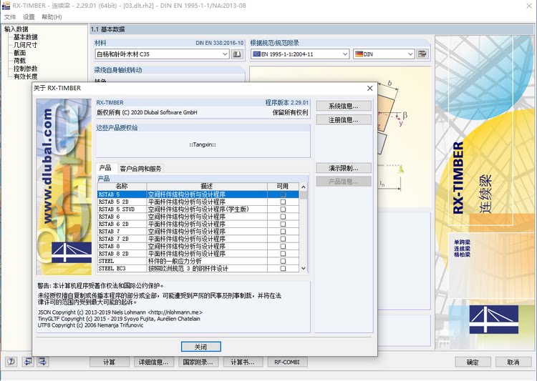
Task: Open the material dropdown 白杨和针叶木材 C35
Action: (x=162, y=54)
